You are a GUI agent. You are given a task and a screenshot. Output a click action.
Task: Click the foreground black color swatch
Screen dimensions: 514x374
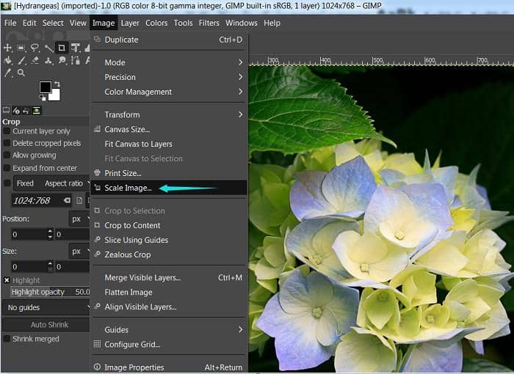click(46, 87)
